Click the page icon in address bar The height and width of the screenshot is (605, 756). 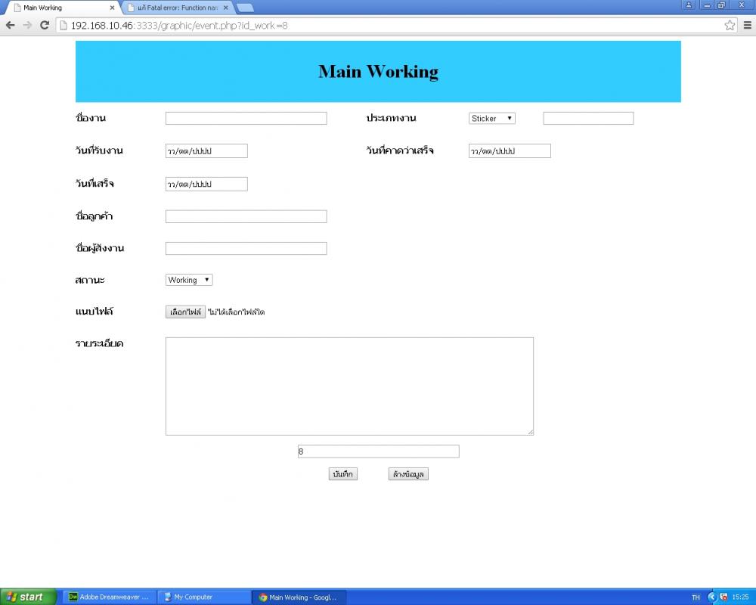coord(64,26)
